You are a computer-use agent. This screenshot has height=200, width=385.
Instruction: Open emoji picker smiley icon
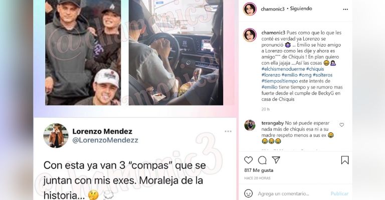tap(249, 193)
